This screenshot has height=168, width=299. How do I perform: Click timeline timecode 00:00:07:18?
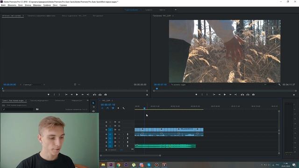tap(108, 105)
